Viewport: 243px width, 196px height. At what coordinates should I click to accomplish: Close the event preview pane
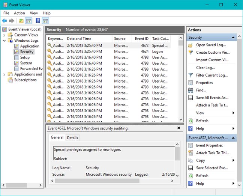tap(178, 128)
